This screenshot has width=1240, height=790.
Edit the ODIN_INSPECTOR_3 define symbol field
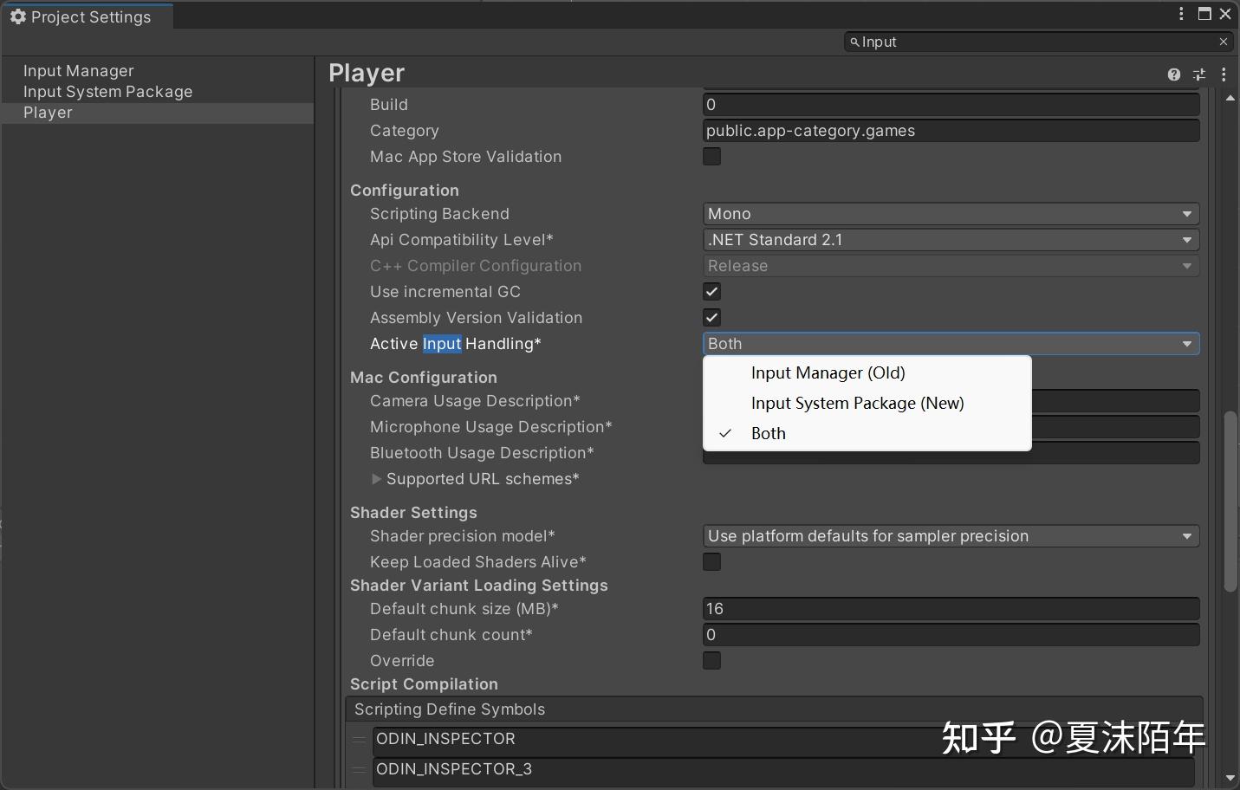point(780,769)
